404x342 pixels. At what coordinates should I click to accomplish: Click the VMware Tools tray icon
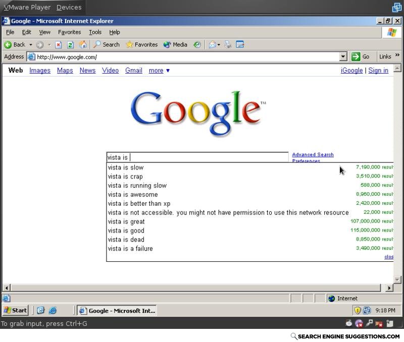pos(367,310)
